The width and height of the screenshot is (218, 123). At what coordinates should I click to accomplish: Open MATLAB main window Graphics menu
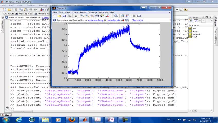pos(31,6)
